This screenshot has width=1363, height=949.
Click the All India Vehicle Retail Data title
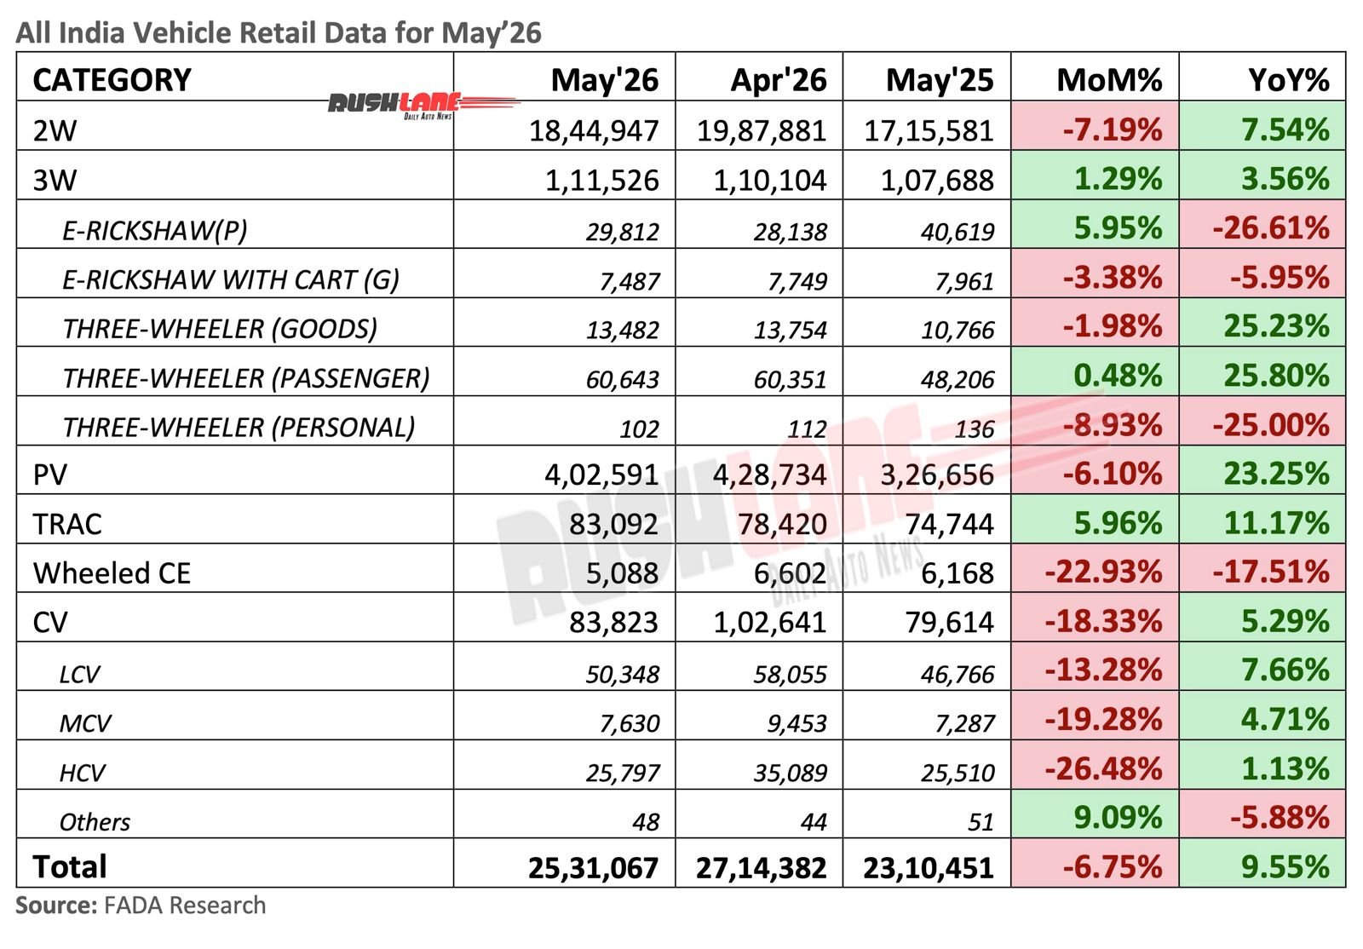pyautogui.click(x=279, y=32)
